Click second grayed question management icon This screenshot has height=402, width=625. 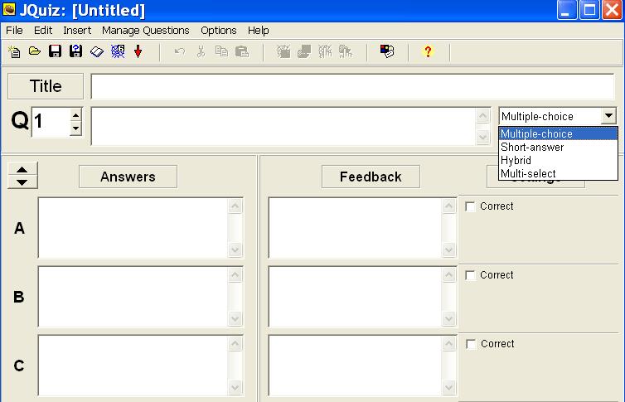(304, 51)
